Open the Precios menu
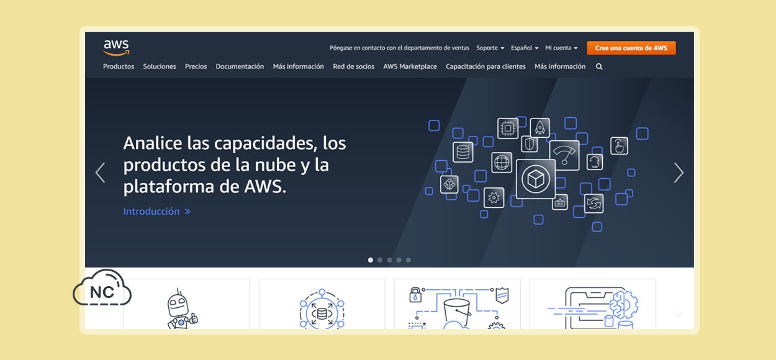This screenshot has width=776, height=360. pos(196,66)
